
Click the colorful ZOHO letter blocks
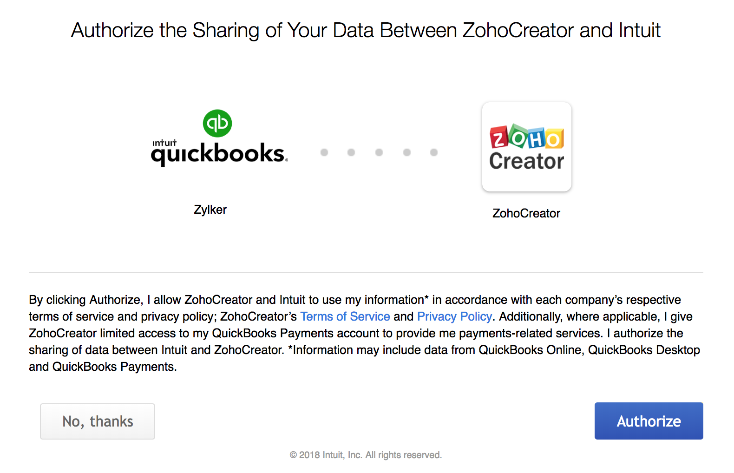tap(526, 137)
